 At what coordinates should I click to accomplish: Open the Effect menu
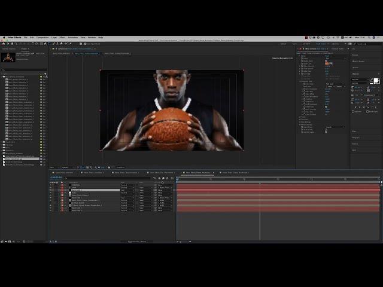click(62, 38)
